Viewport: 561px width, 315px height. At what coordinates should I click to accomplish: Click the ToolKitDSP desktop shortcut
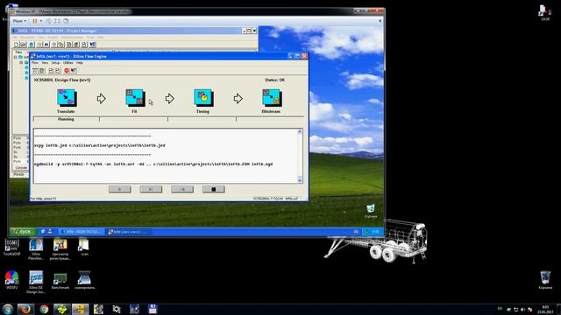pos(11,247)
